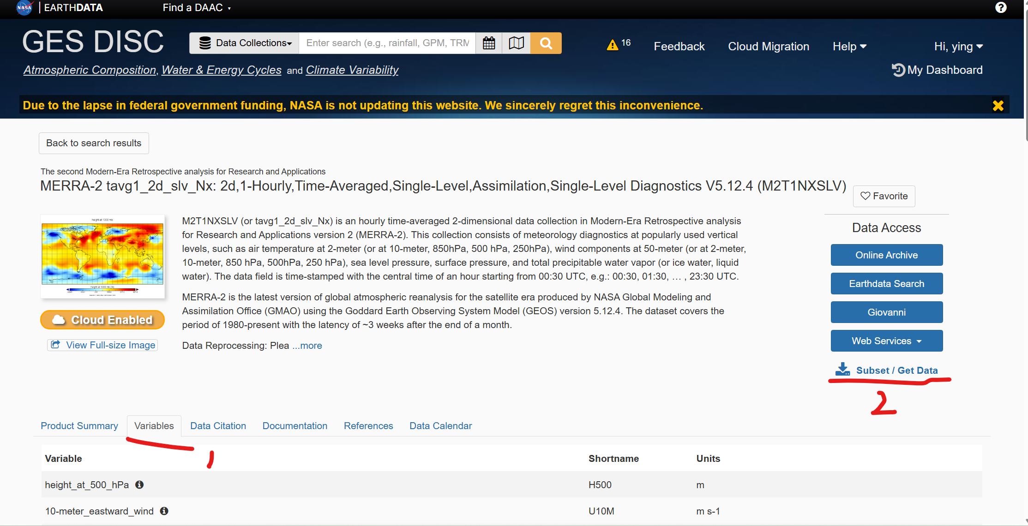Show info for 10-meter_eastward_wind variable
Screen dimensions: 1028x526
[x=164, y=511]
